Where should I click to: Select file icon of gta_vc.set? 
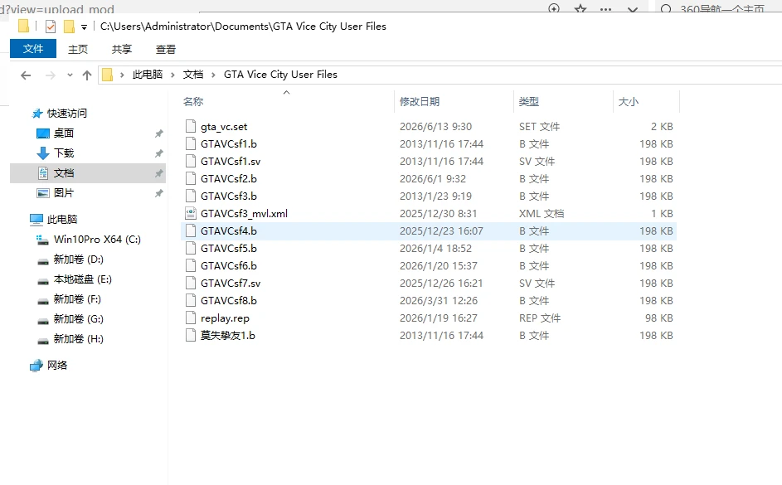[191, 126]
